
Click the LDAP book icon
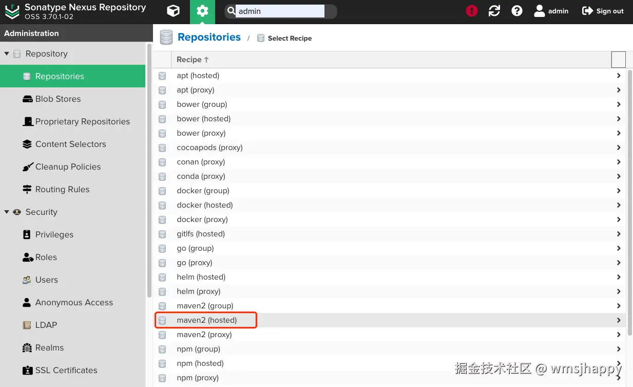pyautogui.click(x=27, y=325)
